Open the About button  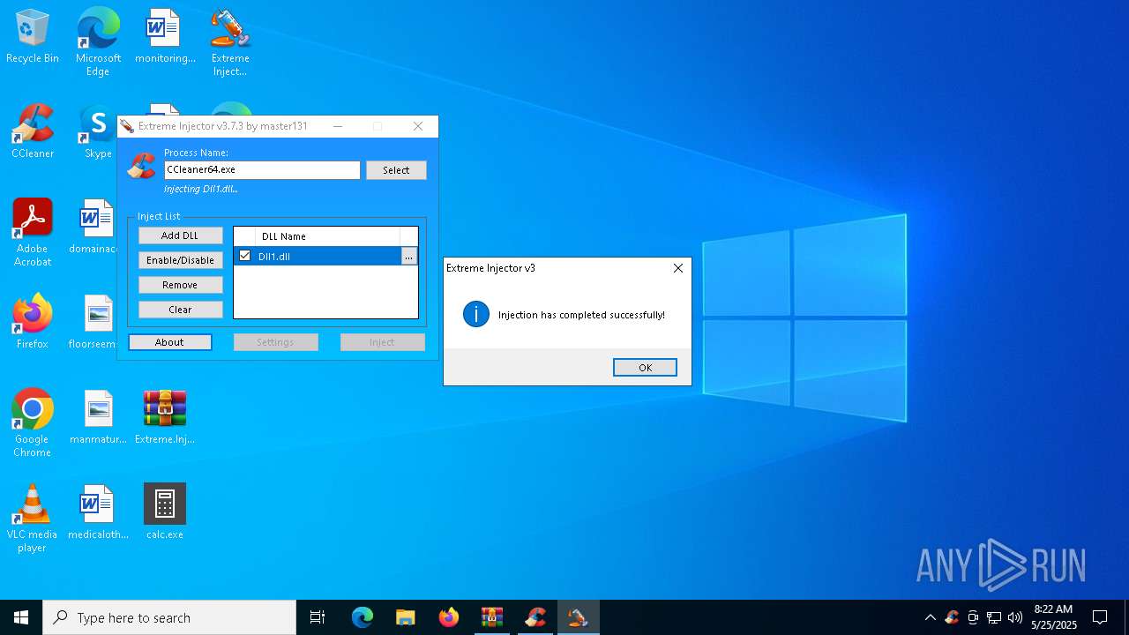[169, 342]
